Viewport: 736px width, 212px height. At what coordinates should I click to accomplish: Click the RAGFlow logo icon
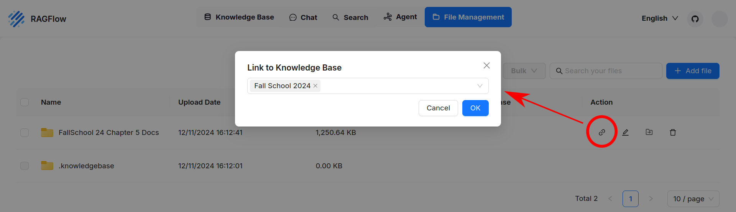16,19
